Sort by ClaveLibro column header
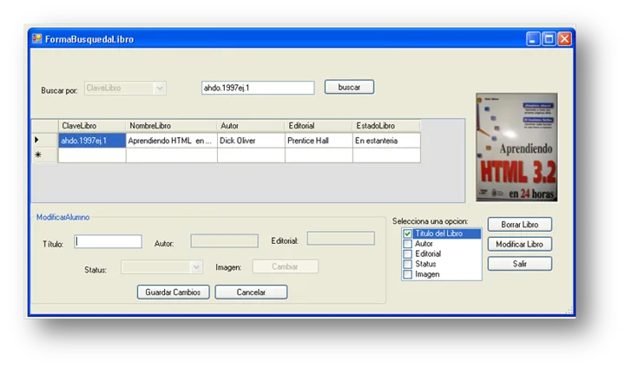The image size is (625, 368). point(92,126)
